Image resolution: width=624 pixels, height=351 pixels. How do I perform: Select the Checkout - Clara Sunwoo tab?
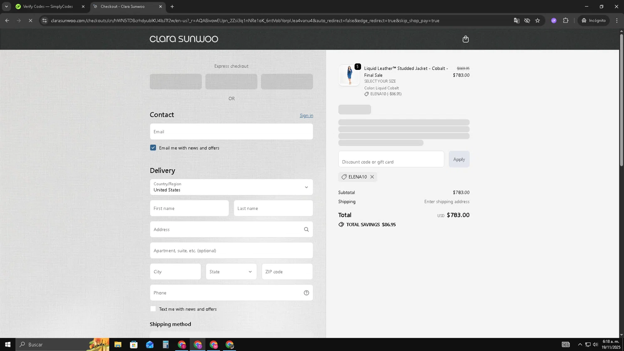point(123,7)
